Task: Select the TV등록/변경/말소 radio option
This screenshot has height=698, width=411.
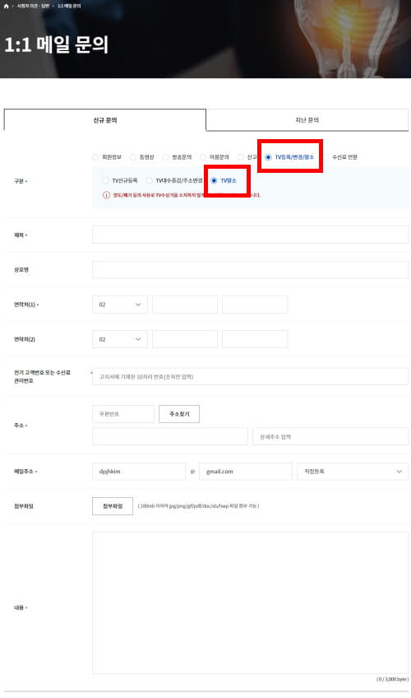Action: point(268,157)
